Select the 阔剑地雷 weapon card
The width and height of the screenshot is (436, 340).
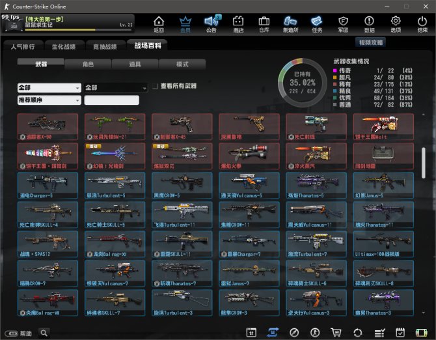pos(383,156)
